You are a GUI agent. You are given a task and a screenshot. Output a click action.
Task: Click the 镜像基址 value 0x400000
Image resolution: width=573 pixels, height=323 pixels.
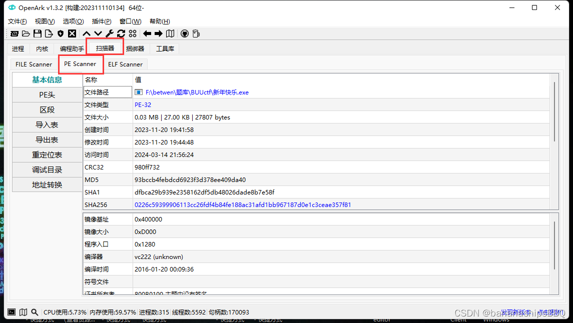(148, 219)
